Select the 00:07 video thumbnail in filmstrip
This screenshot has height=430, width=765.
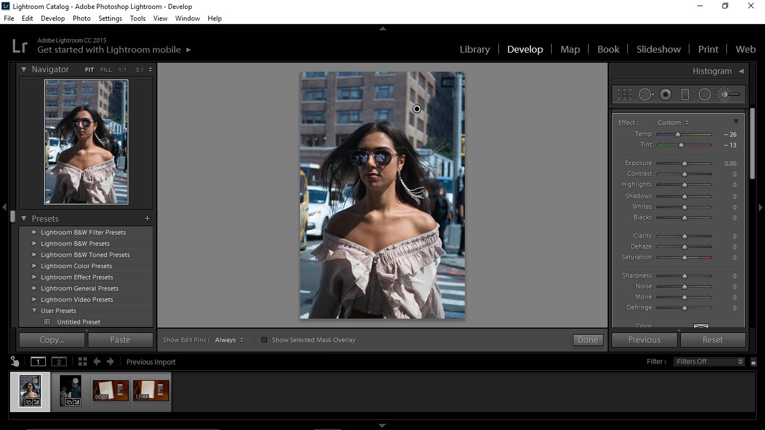click(111, 390)
